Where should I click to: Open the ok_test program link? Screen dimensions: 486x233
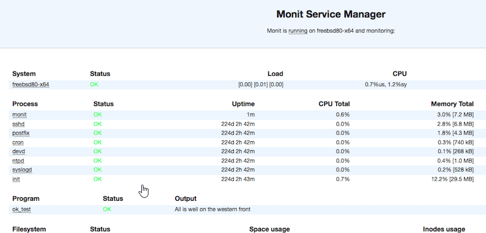pos(22,209)
